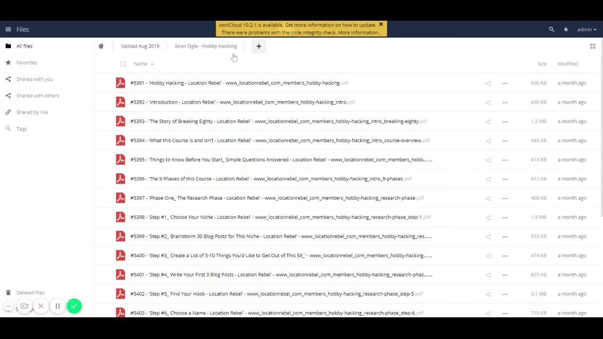
Task: Open #5395 Things to Know Before You Start
Action: pyautogui.click(x=281, y=160)
